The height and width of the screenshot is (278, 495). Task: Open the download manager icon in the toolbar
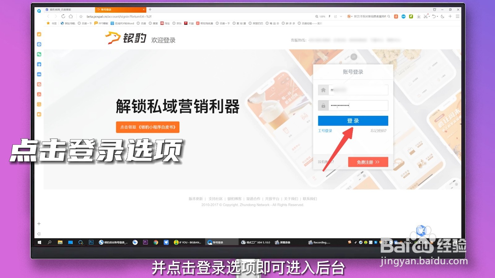pos(419,16)
